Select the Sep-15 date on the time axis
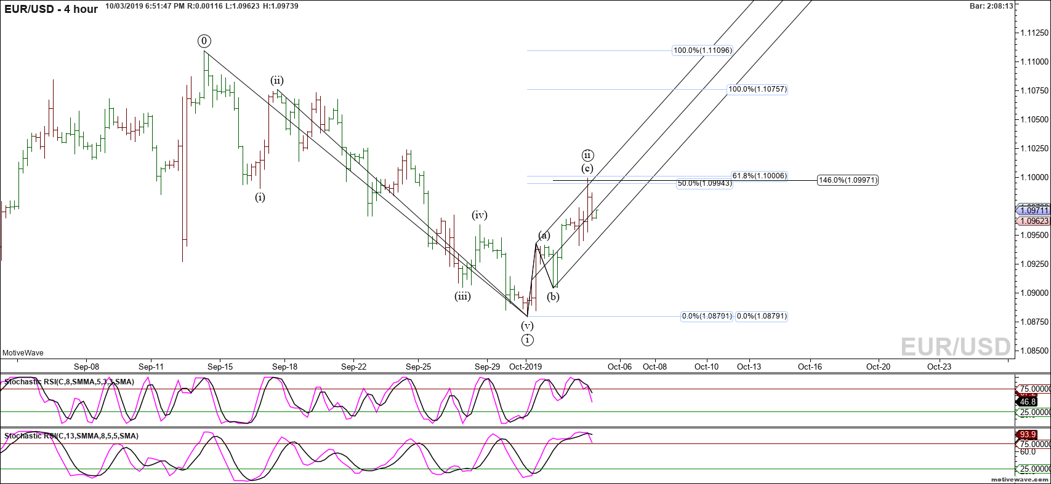This screenshot has width=1051, height=484. pyautogui.click(x=220, y=367)
